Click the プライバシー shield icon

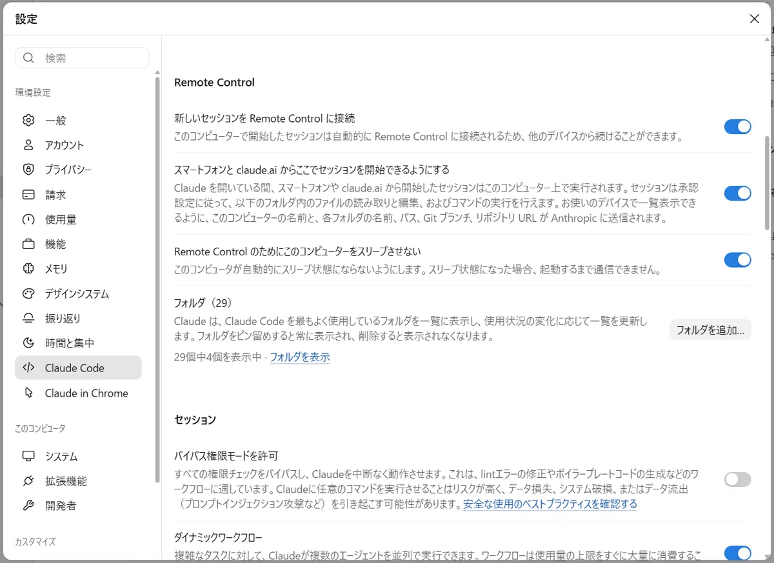click(28, 170)
